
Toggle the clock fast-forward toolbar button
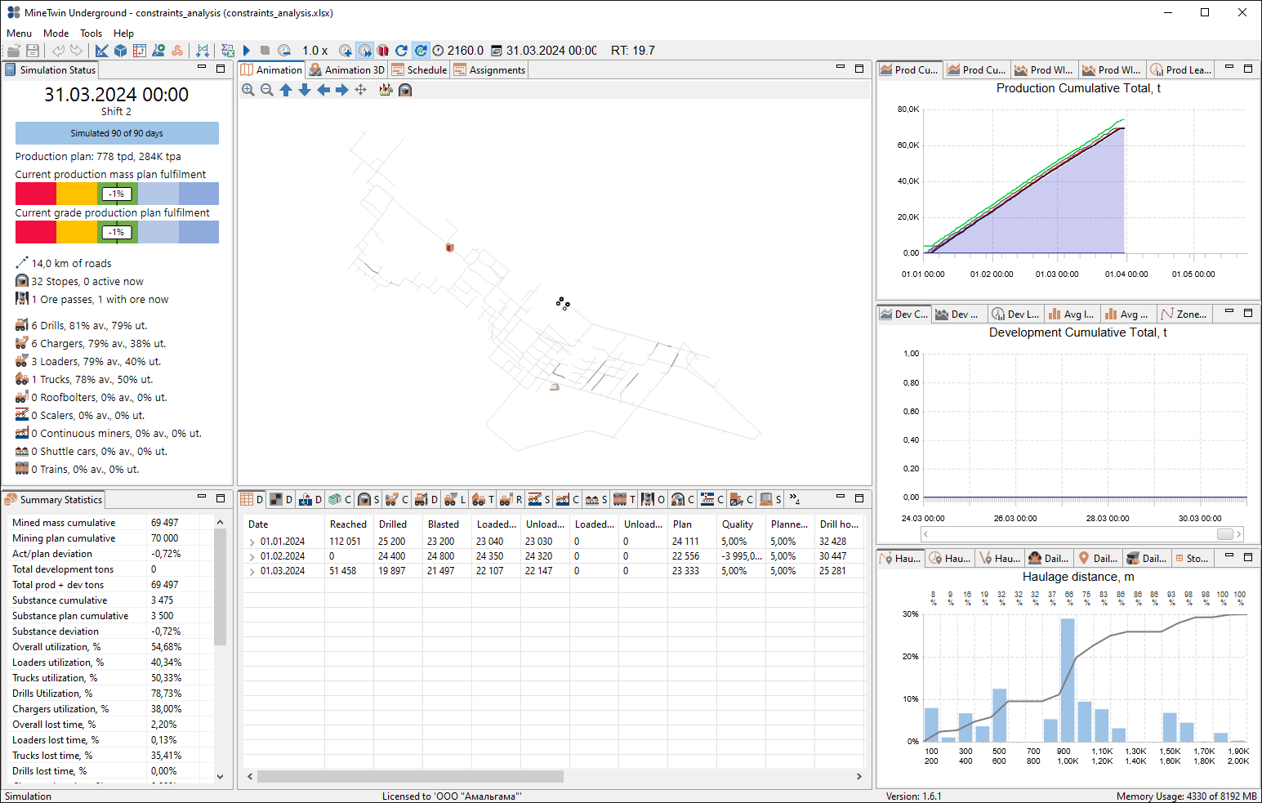coord(364,51)
